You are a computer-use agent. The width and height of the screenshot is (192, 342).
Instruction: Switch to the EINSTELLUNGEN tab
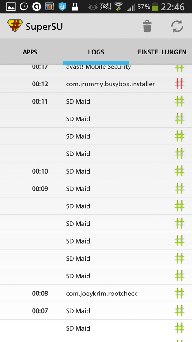coord(162,52)
